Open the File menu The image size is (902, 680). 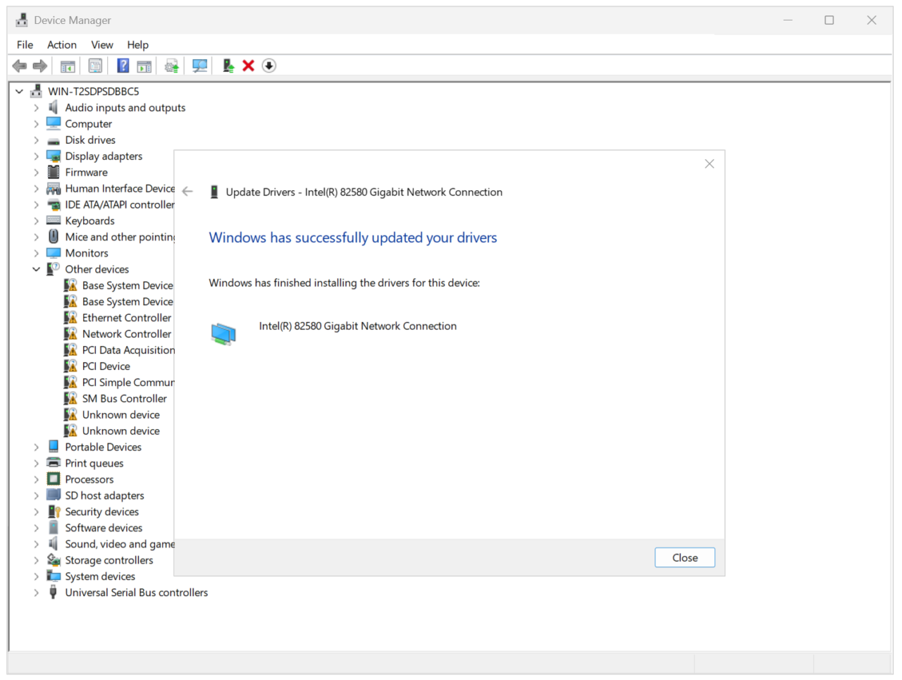25,44
